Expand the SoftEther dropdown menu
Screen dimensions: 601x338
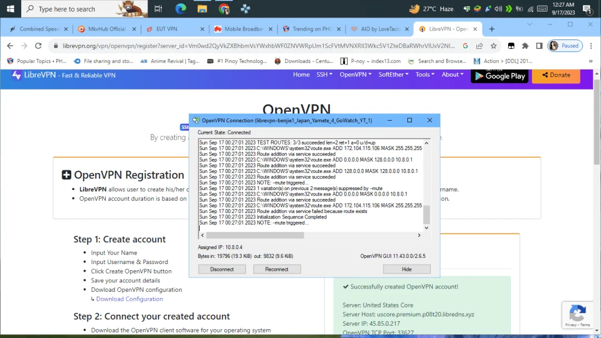tap(393, 74)
